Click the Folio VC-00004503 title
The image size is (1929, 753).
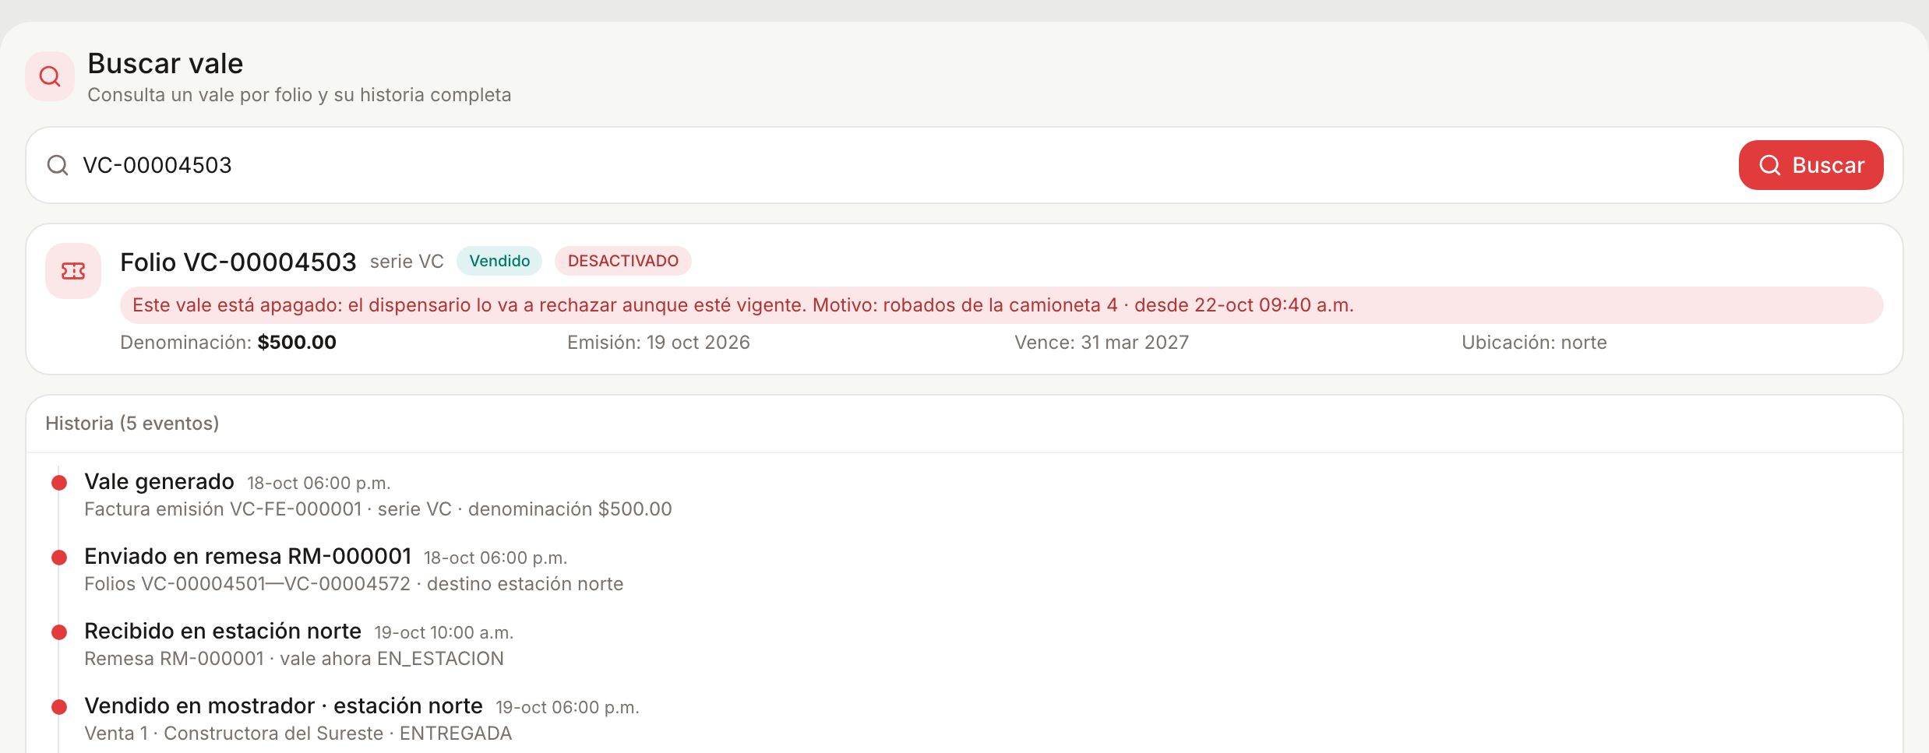pyautogui.click(x=238, y=262)
